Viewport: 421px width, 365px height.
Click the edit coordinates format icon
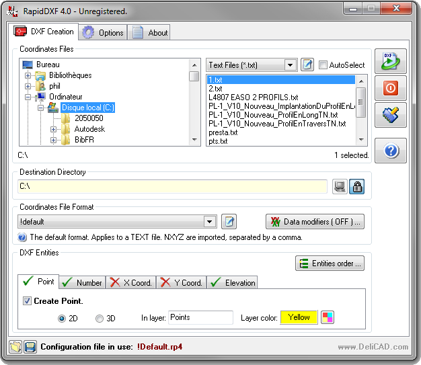tap(229, 221)
